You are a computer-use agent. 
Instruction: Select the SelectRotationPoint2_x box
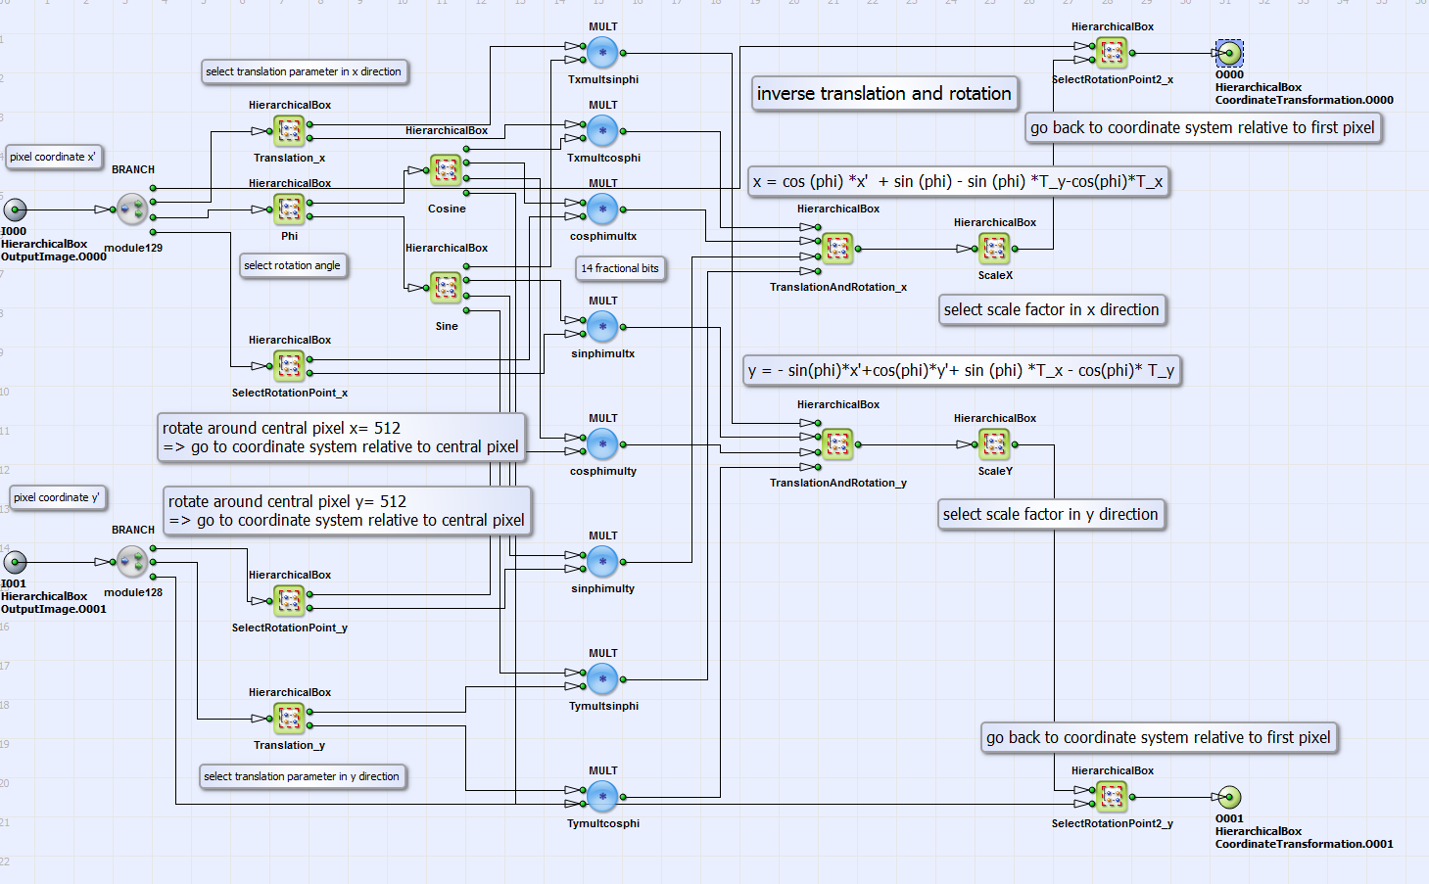tap(1112, 52)
